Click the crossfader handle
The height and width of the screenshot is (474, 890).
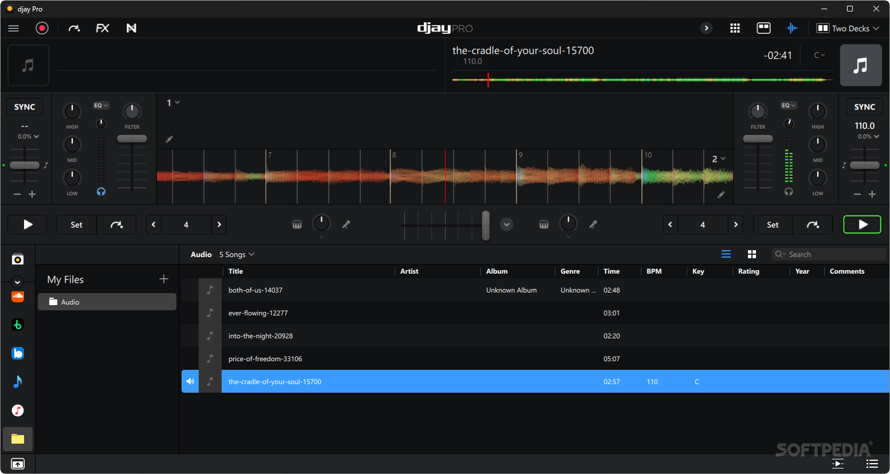tap(486, 225)
